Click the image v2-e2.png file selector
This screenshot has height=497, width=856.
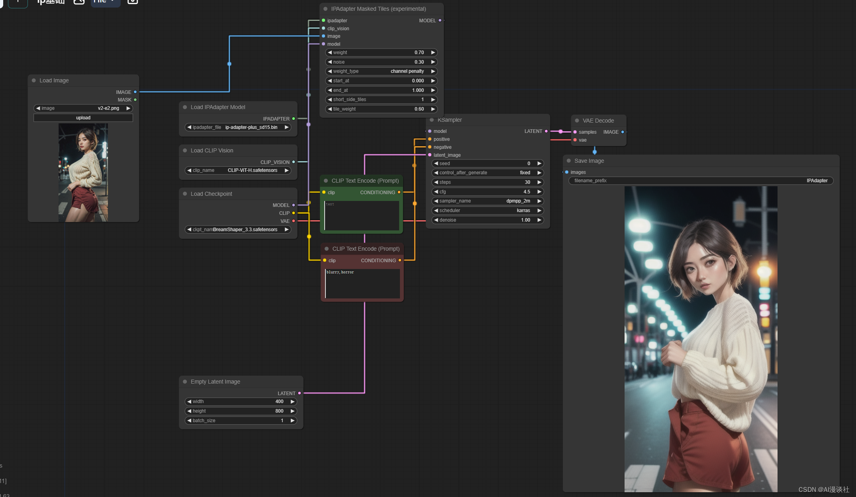[x=83, y=108]
